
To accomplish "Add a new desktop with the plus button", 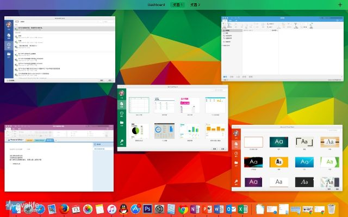I will 340,4.
